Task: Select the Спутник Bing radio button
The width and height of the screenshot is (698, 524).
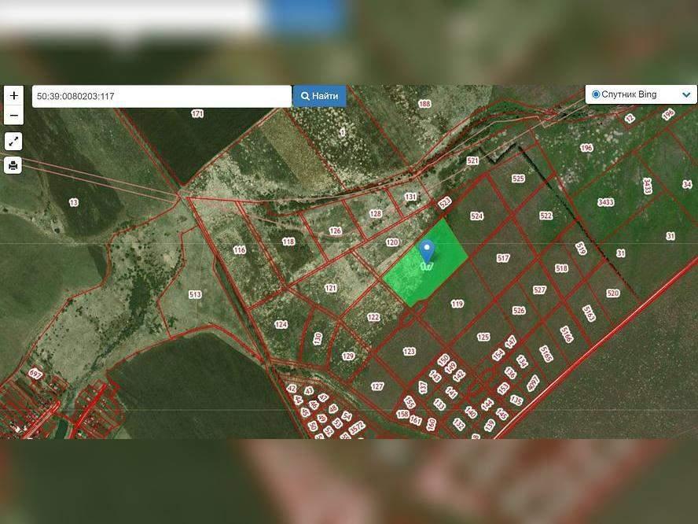Action: (x=596, y=94)
